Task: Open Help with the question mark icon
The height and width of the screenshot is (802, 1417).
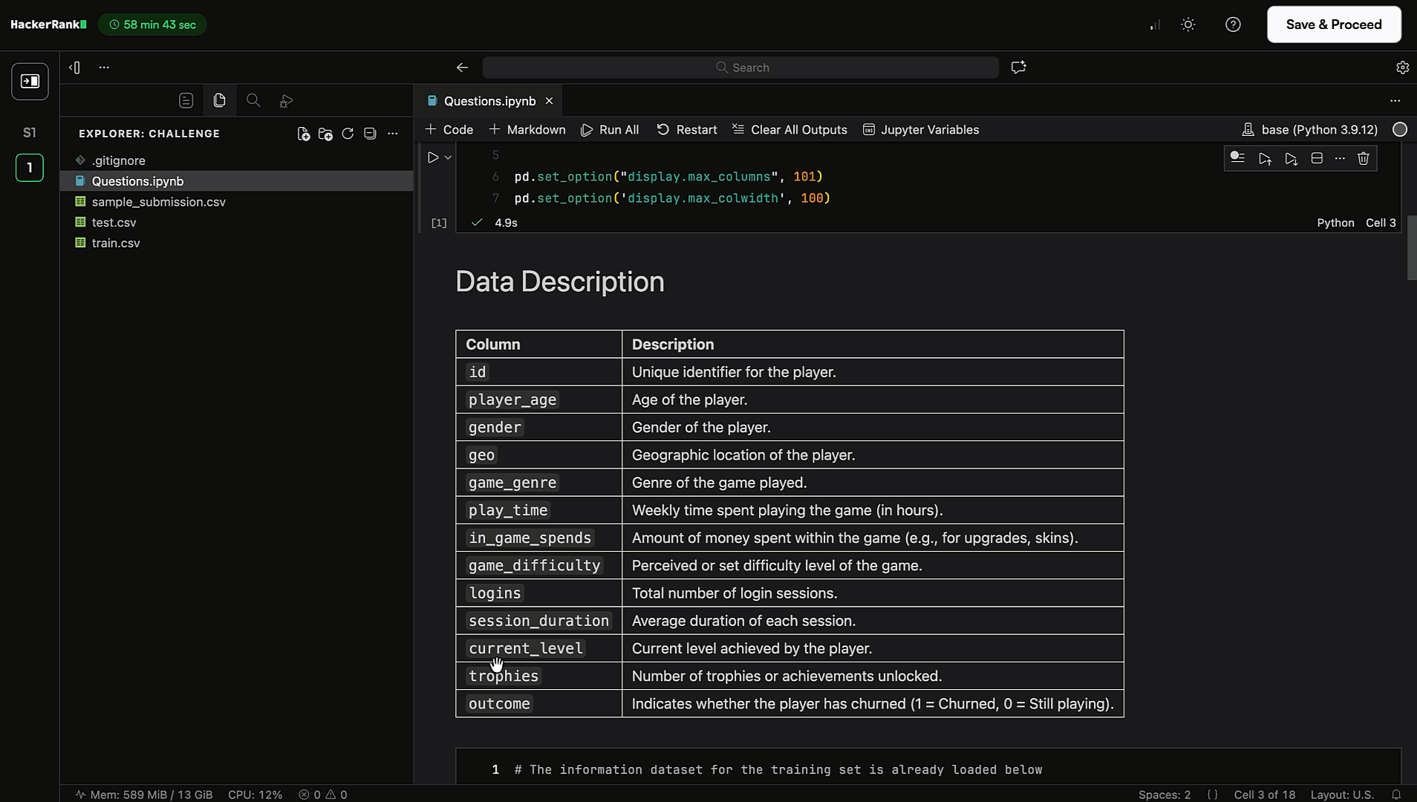Action: pyautogui.click(x=1233, y=25)
